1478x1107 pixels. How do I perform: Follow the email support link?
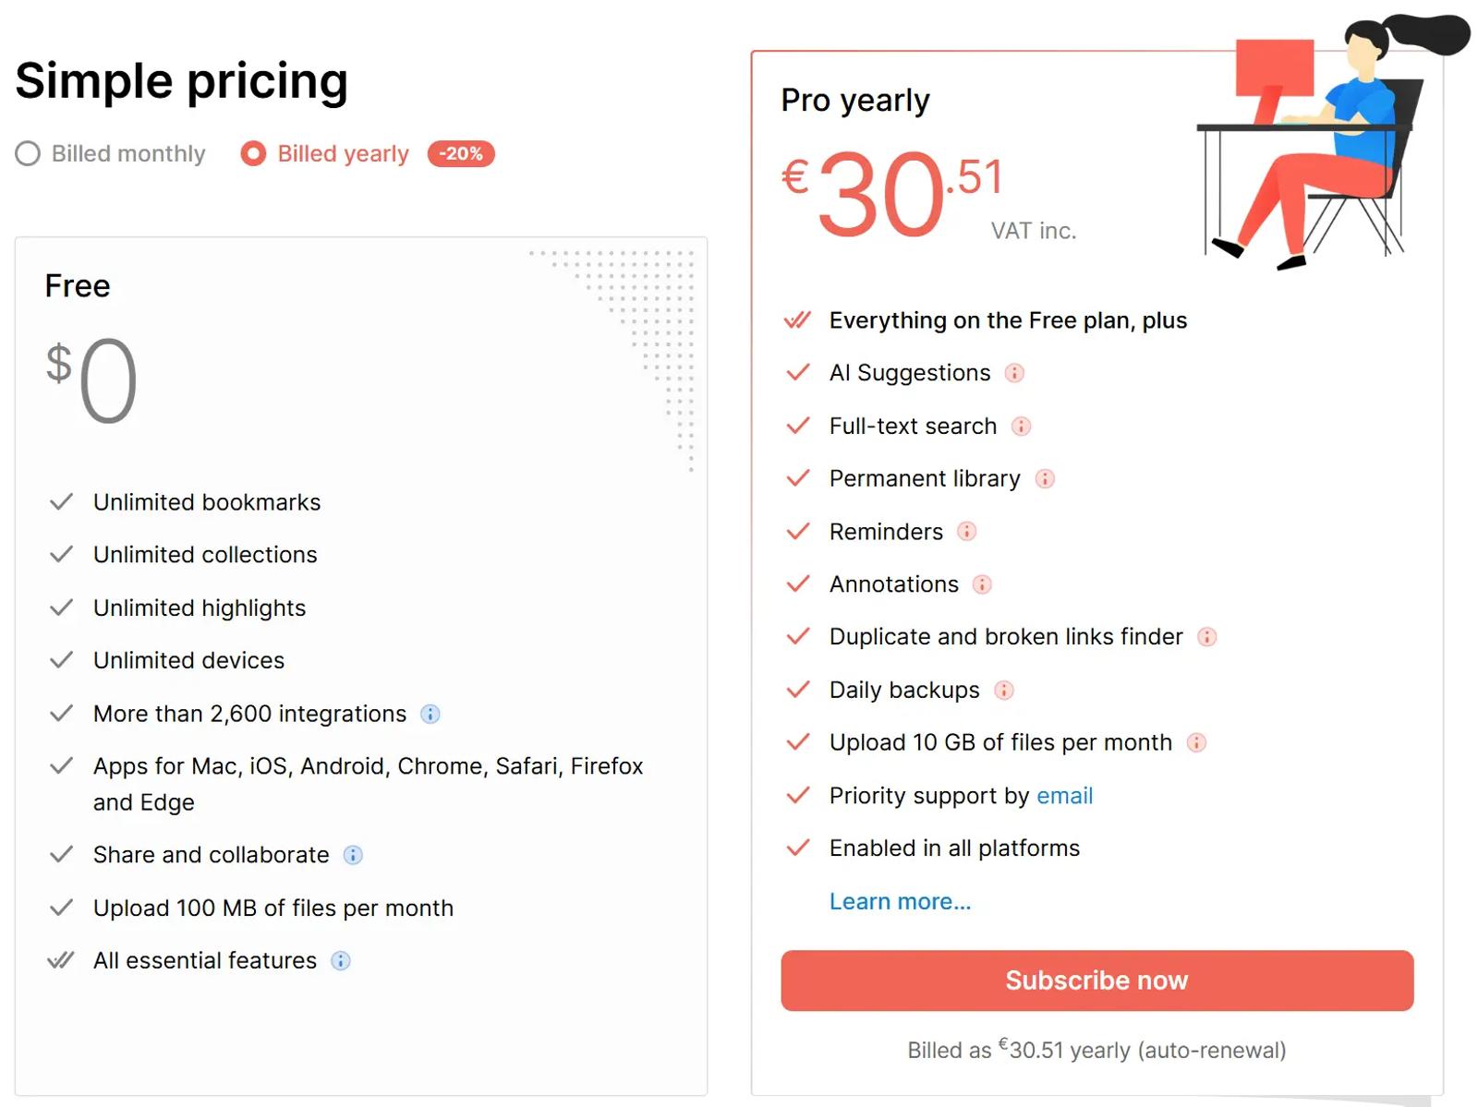[x=1064, y=796]
